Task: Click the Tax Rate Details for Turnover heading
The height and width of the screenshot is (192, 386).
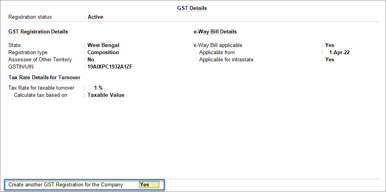Action: pyautogui.click(x=44, y=78)
